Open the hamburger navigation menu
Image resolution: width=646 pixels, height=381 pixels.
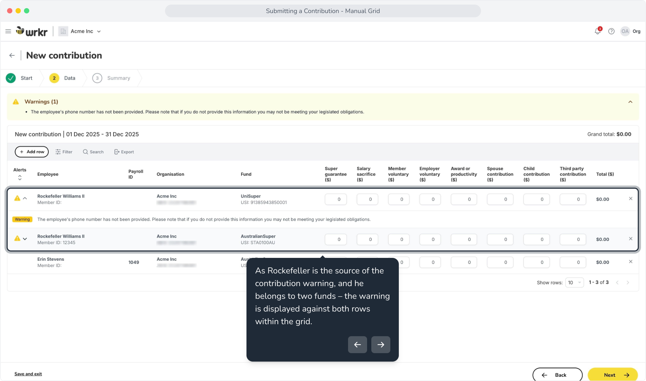(8, 31)
